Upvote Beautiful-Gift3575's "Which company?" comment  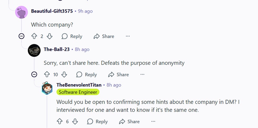point(34,36)
